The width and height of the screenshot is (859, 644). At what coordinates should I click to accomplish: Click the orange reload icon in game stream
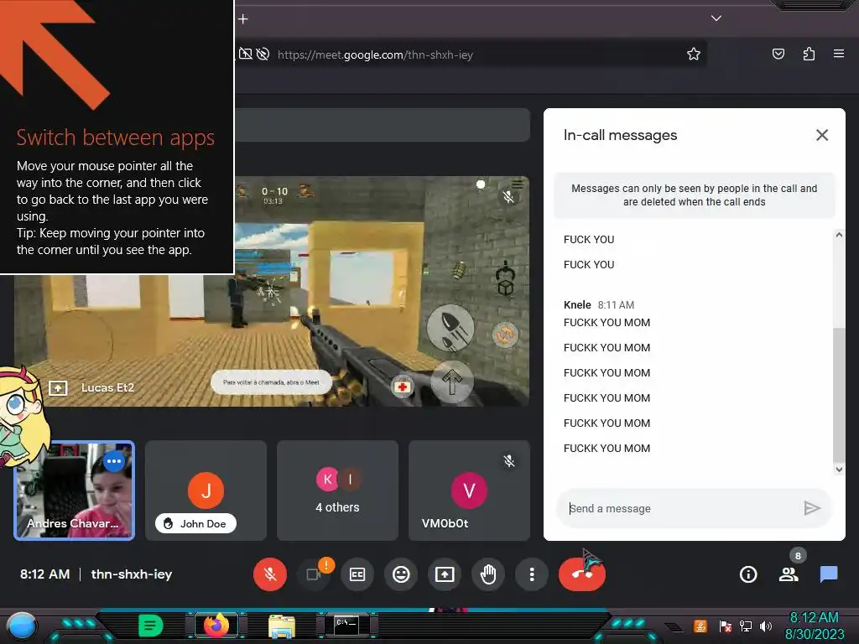tap(505, 334)
